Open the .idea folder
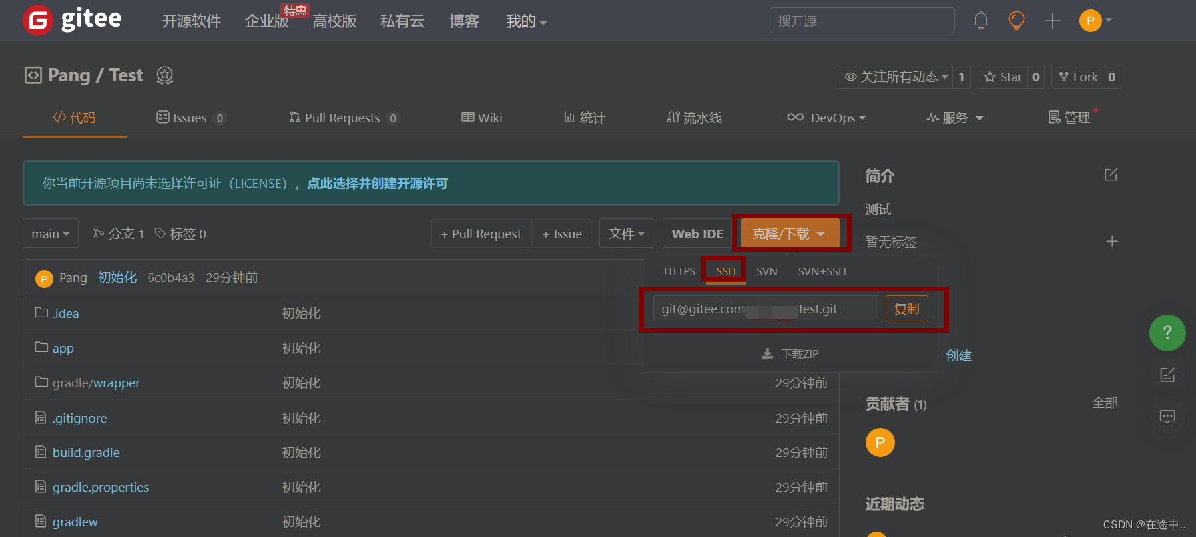 65,313
